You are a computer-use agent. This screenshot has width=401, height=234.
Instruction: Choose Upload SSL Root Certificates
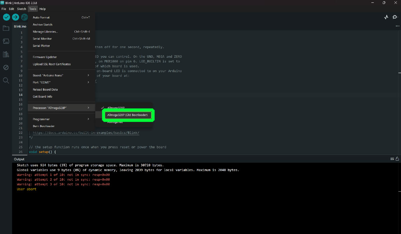click(x=61, y=64)
